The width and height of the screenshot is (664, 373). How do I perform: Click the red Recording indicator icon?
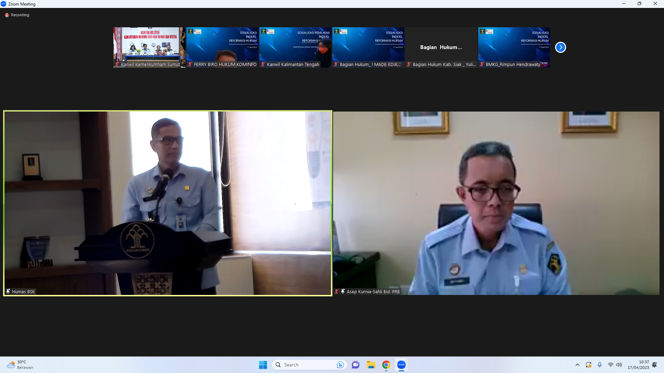point(7,15)
